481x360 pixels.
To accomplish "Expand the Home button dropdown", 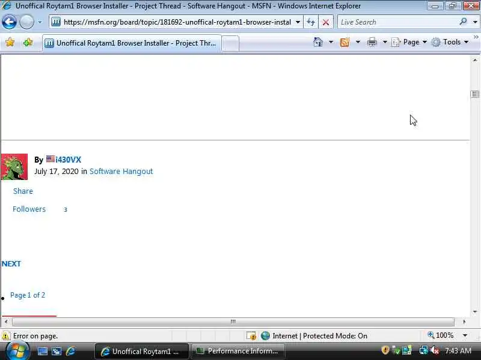I will 331,42.
